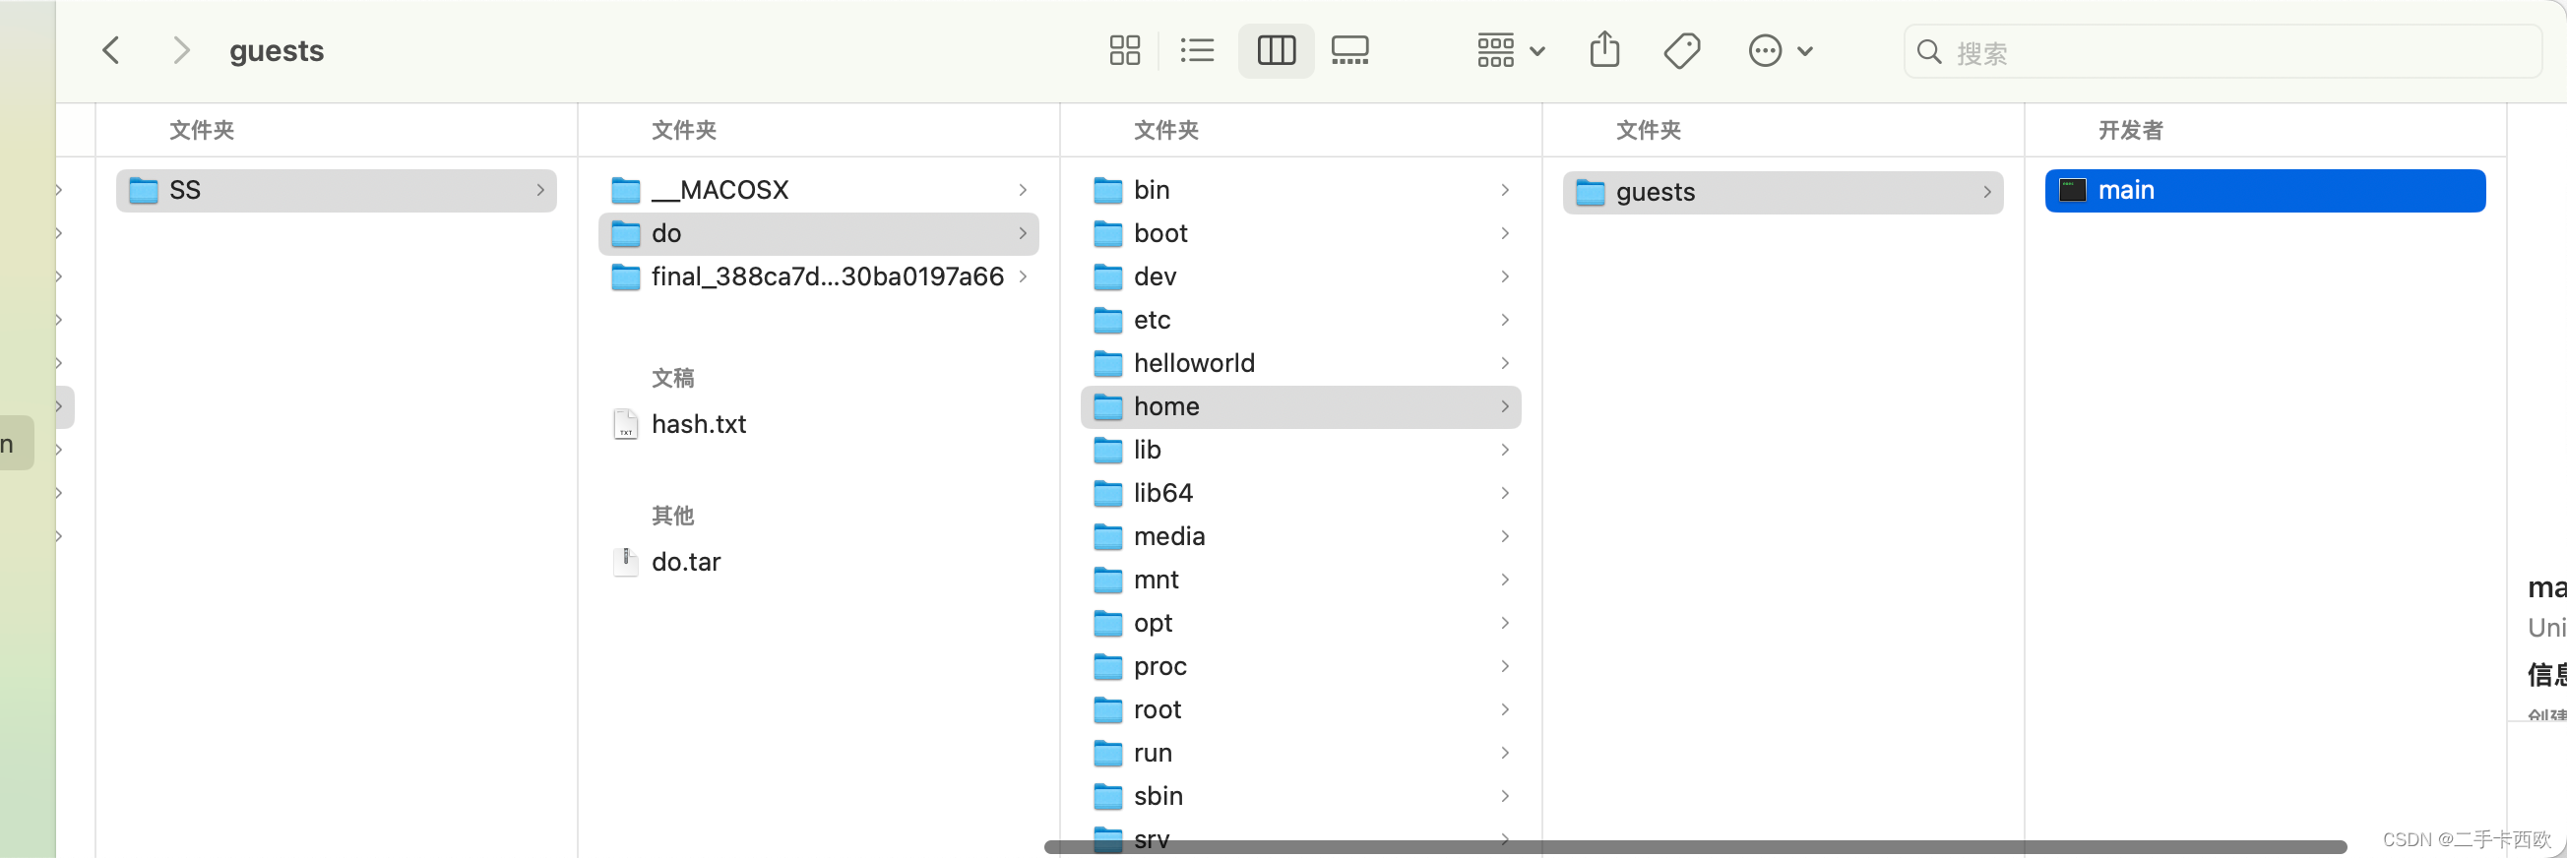Open the media folder

click(1300, 537)
